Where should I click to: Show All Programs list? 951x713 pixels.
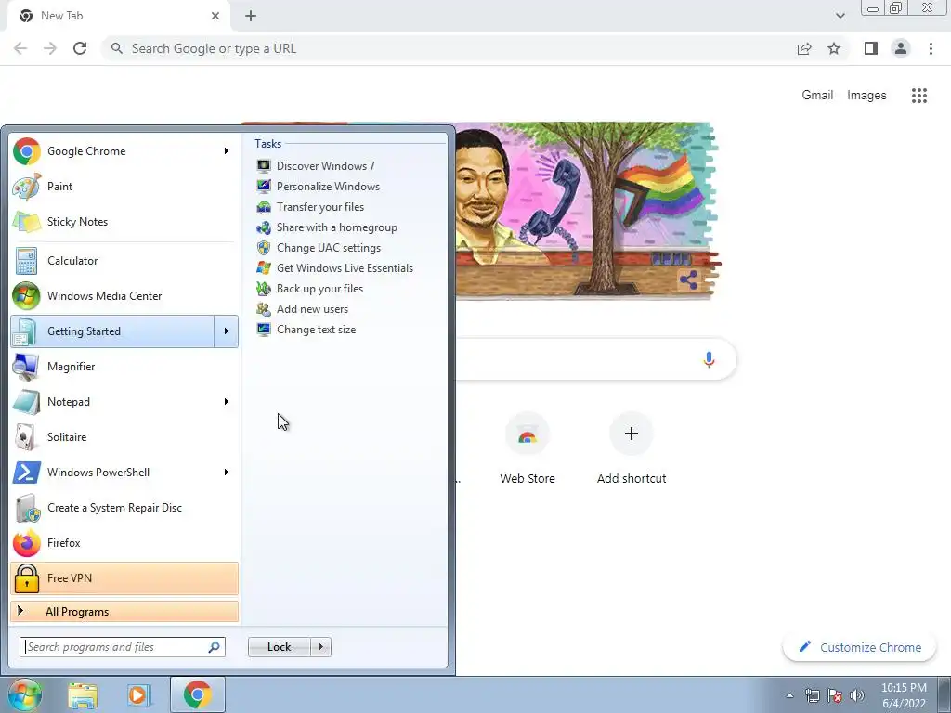pyautogui.click(x=124, y=611)
